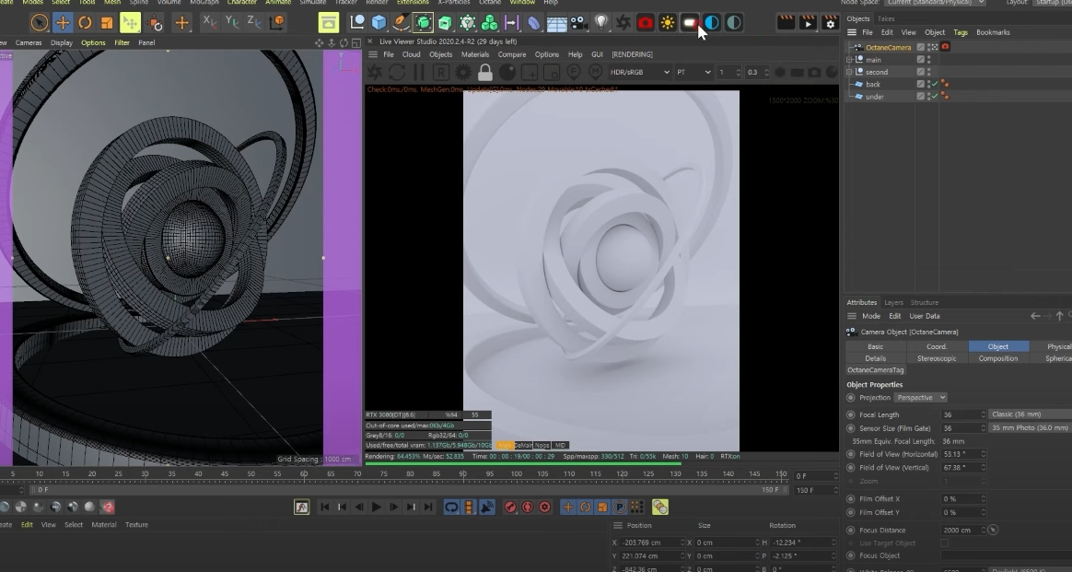Click the record active objects key icon
Image resolution: width=1072 pixels, height=572 pixels.
coord(510,508)
